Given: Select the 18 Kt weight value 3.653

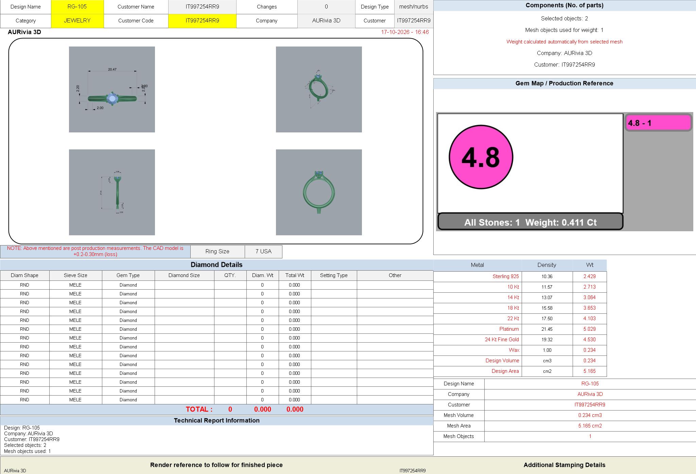Looking at the screenshot, I should (590, 308).
